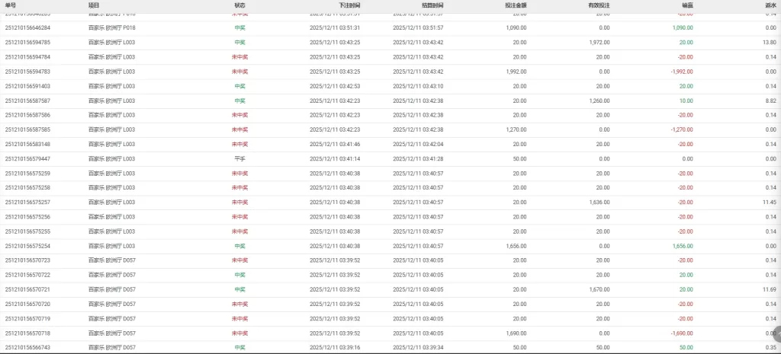The height and width of the screenshot is (354, 781).
Task: Click the scroll-to-top round button
Action: click(777, 333)
